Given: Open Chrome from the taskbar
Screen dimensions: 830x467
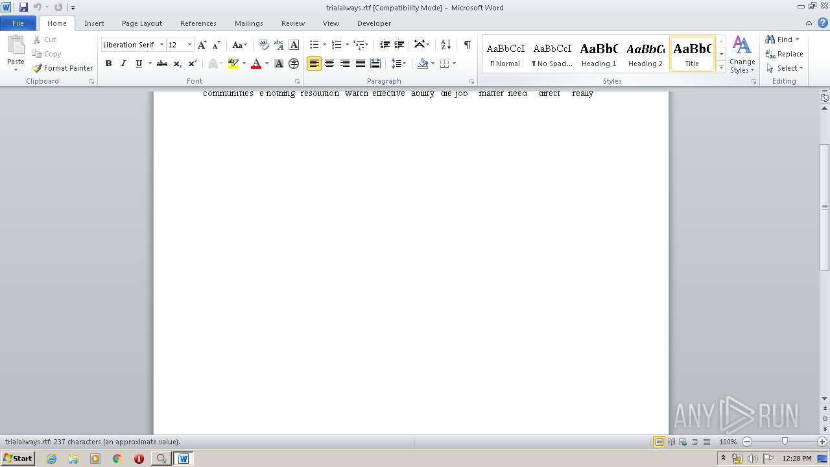Looking at the screenshot, I should coord(117,459).
